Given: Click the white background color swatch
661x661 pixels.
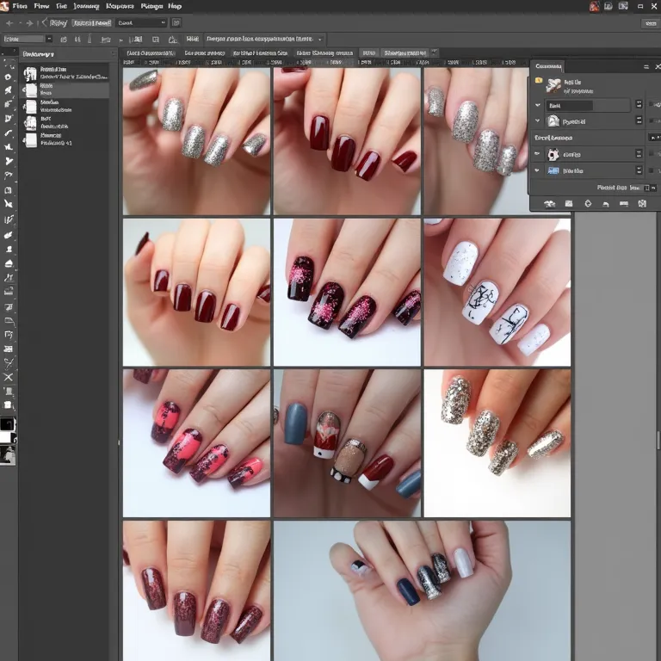Looking at the screenshot, I should [x=6, y=436].
